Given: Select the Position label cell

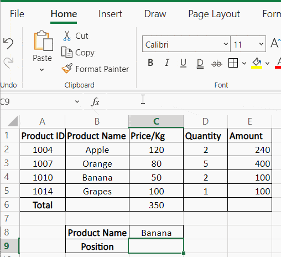Looking at the screenshot, I should [97, 246].
